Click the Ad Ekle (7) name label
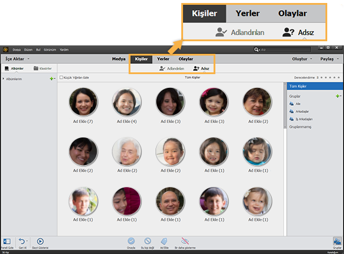Screen dimensions: 344x254 coord(83,121)
